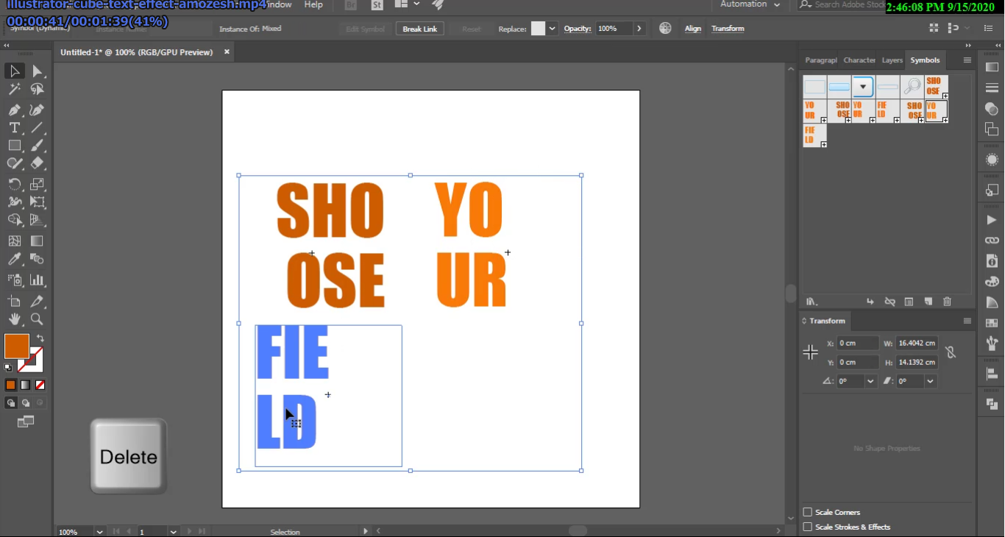1005x537 pixels.
Task: Open the rotate angle dropdown
Action: pyautogui.click(x=871, y=381)
